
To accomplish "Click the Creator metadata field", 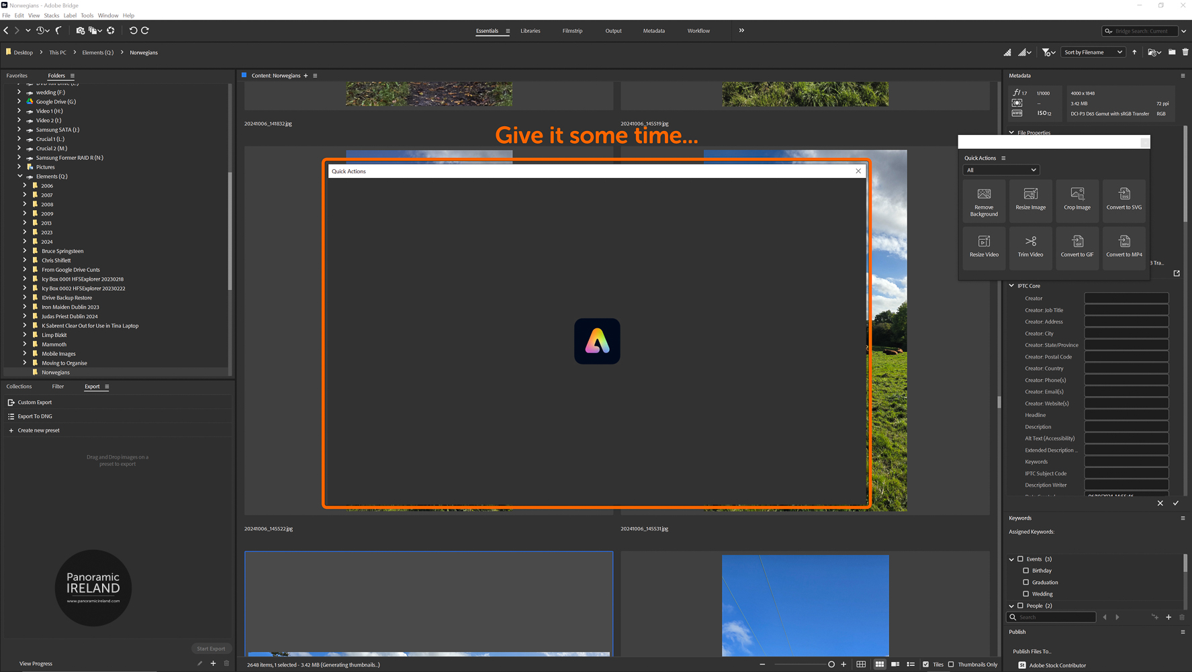I will tap(1126, 298).
